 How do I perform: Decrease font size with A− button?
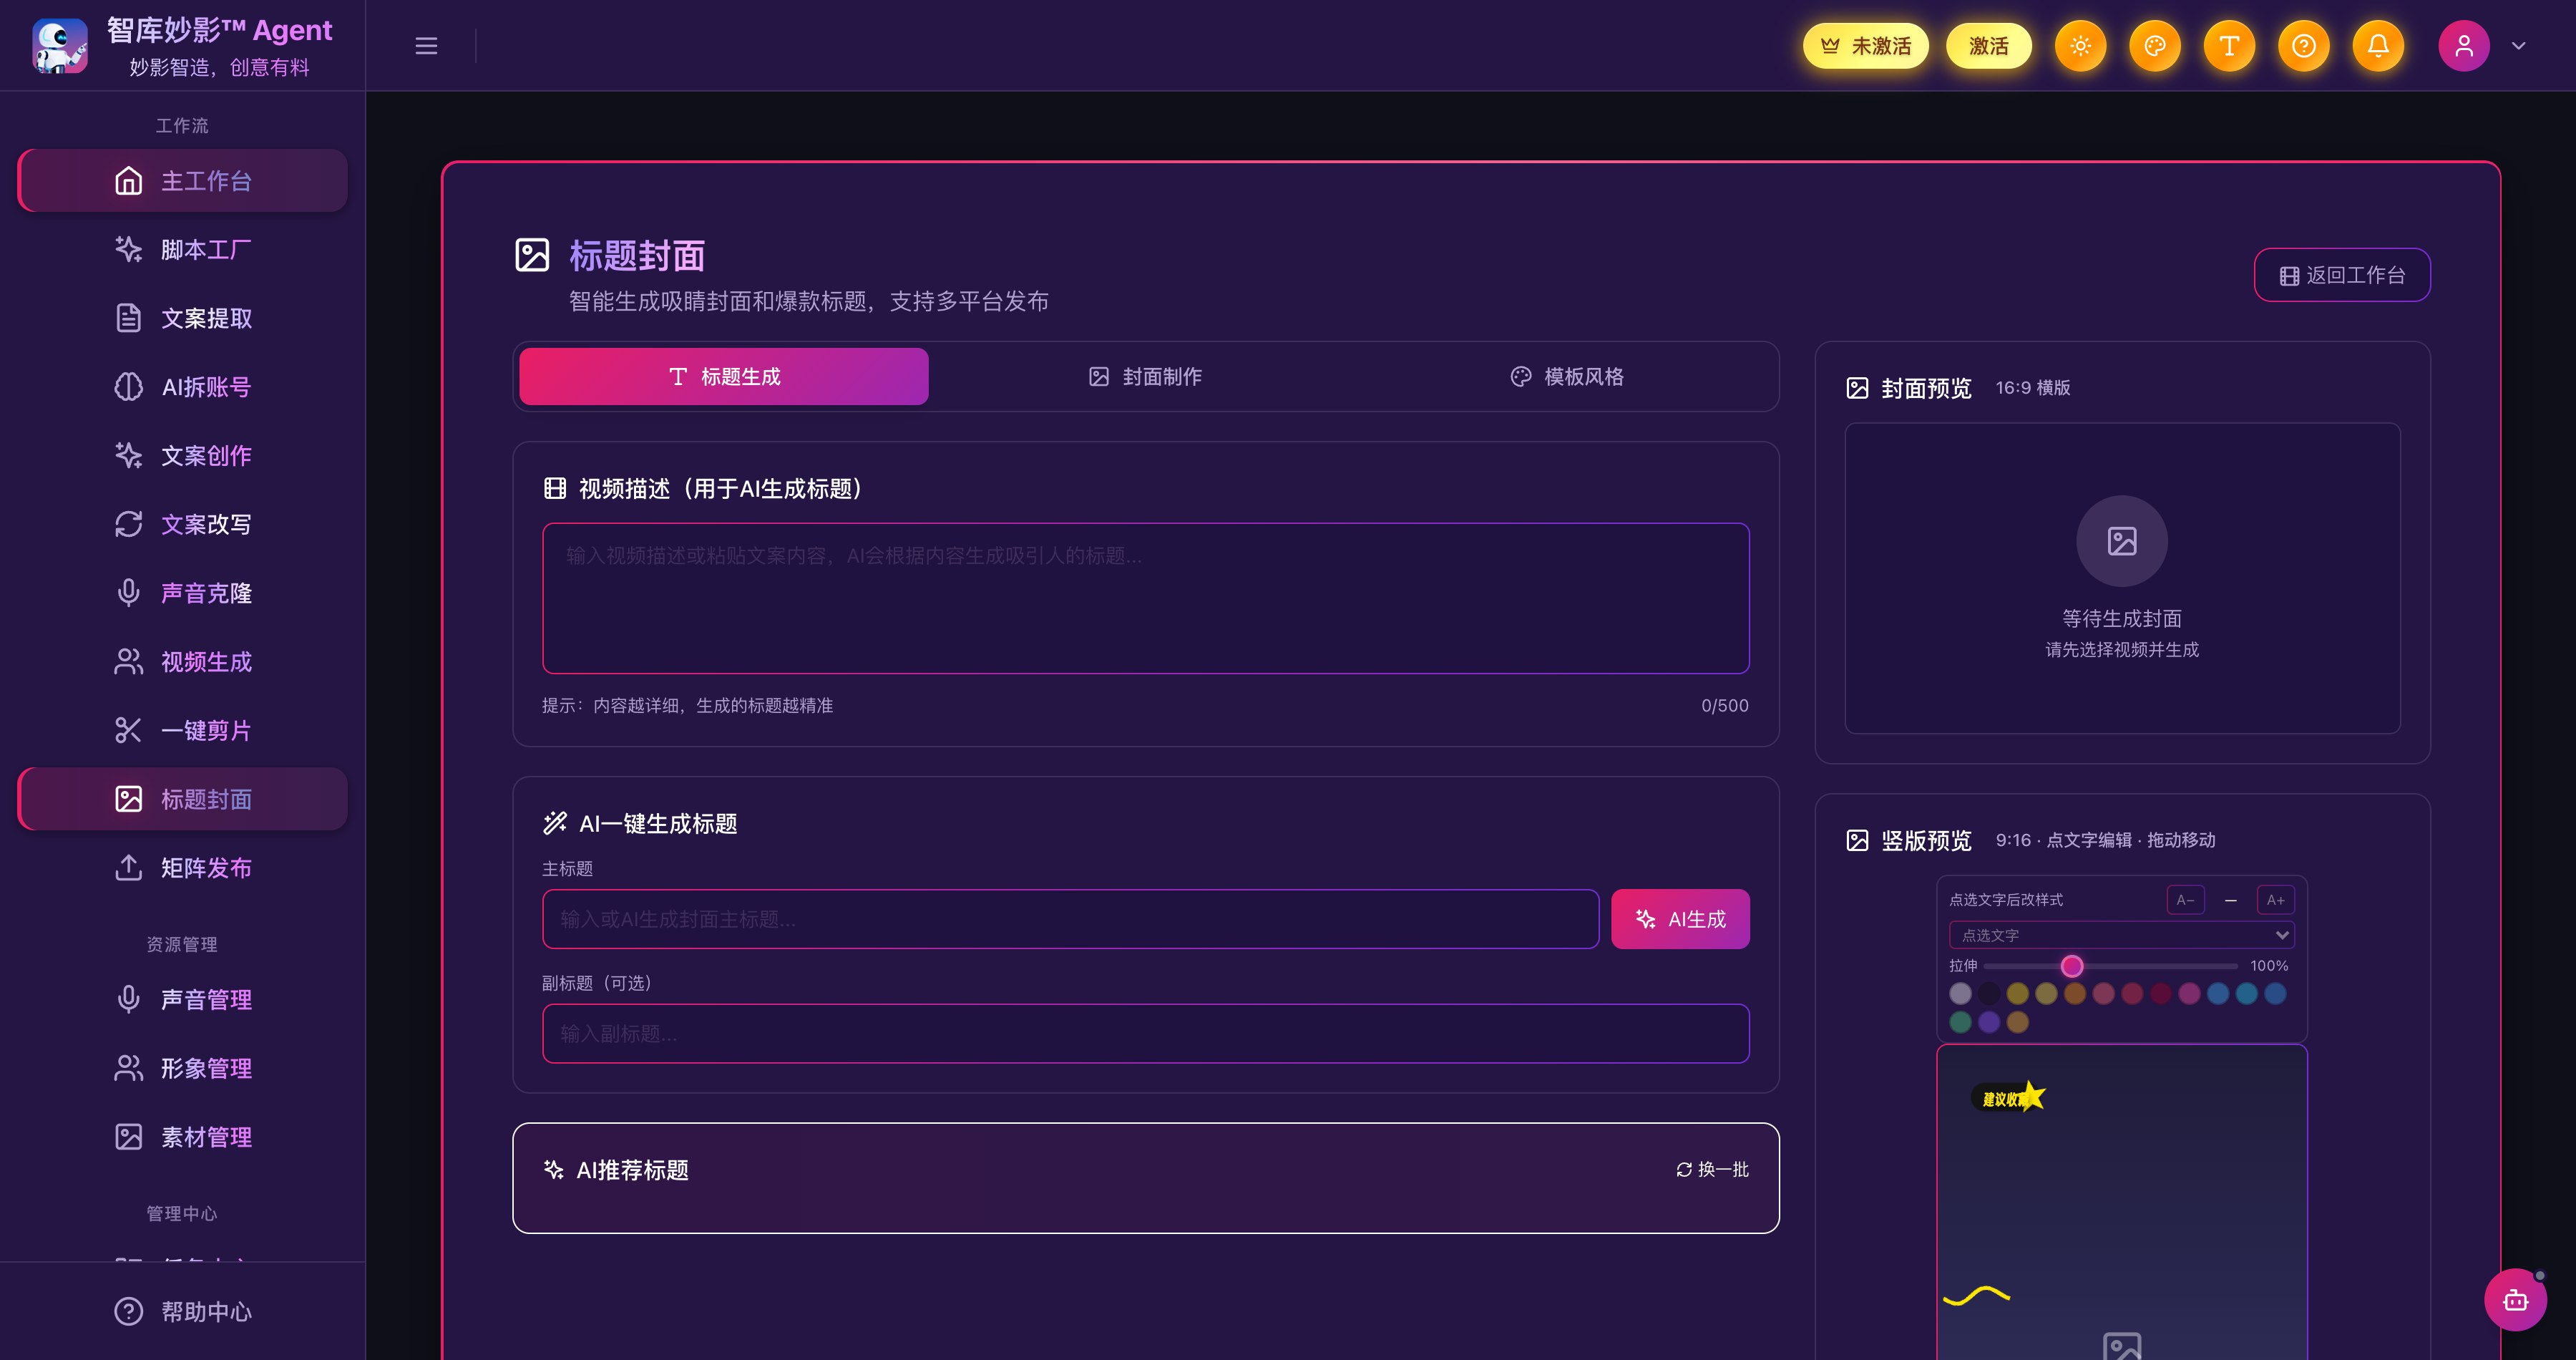(x=2185, y=900)
